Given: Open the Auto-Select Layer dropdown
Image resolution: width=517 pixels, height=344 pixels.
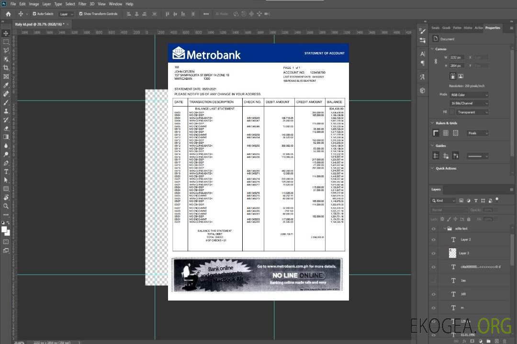Looking at the screenshot, I should [66, 14].
